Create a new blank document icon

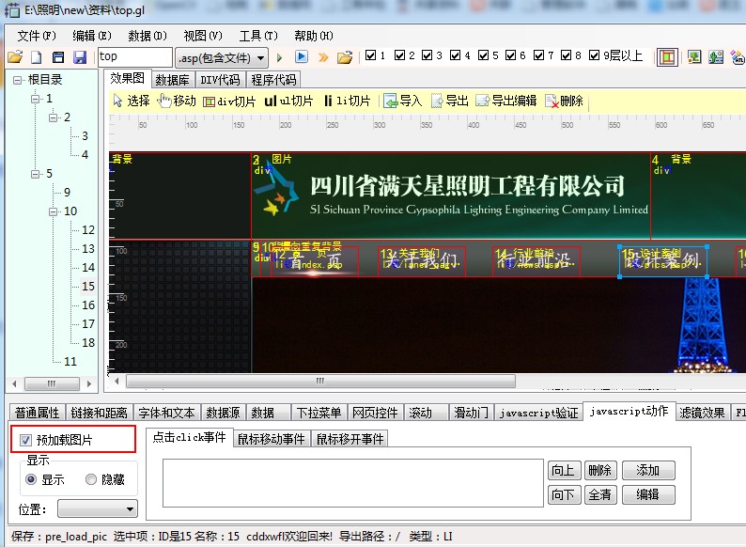(37, 57)
